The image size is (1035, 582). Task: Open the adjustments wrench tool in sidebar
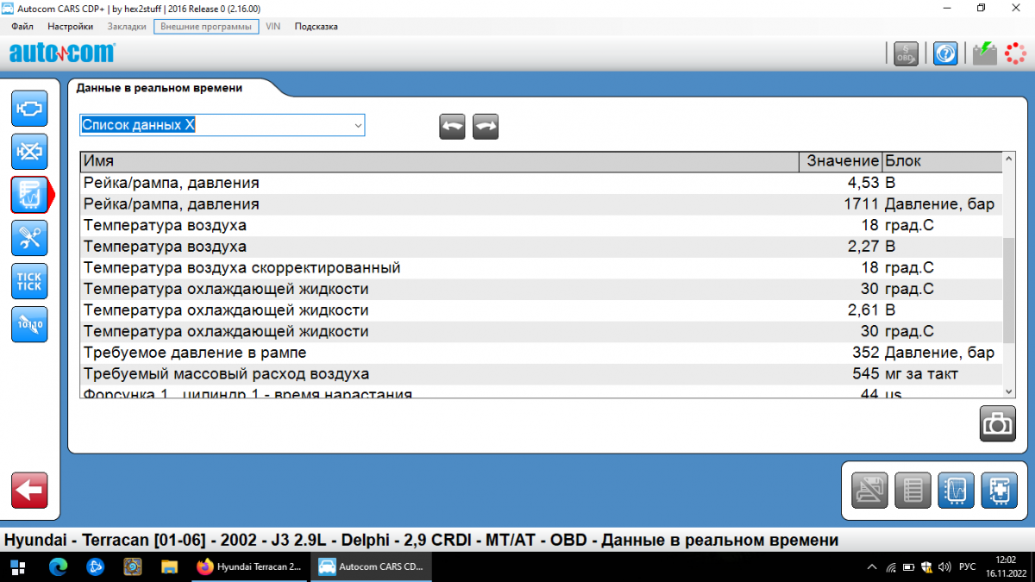[x=29, y=238]
